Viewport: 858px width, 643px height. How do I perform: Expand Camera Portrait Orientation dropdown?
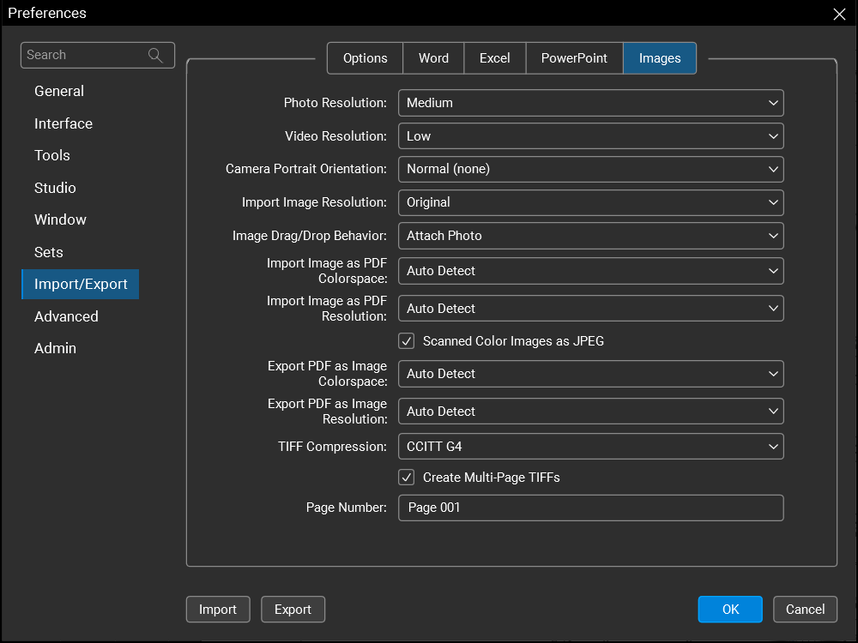590,169
